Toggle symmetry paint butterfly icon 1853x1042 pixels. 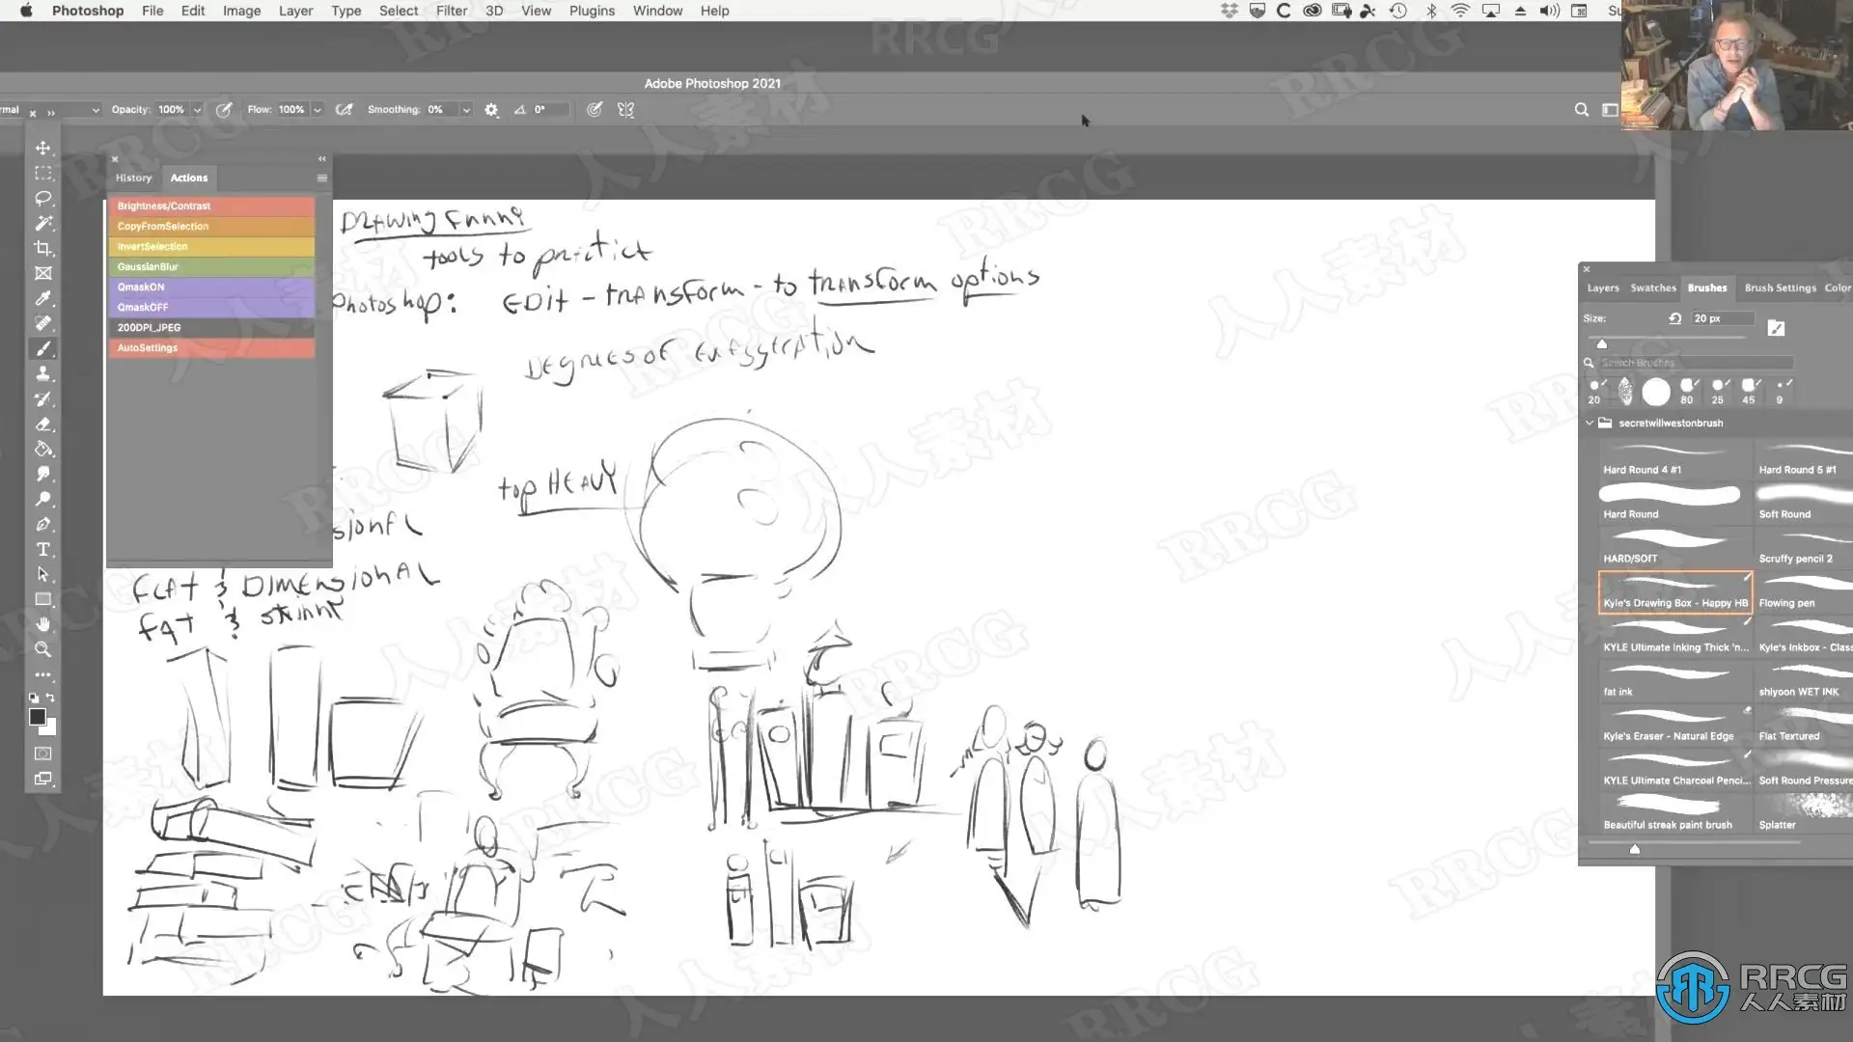625,110
